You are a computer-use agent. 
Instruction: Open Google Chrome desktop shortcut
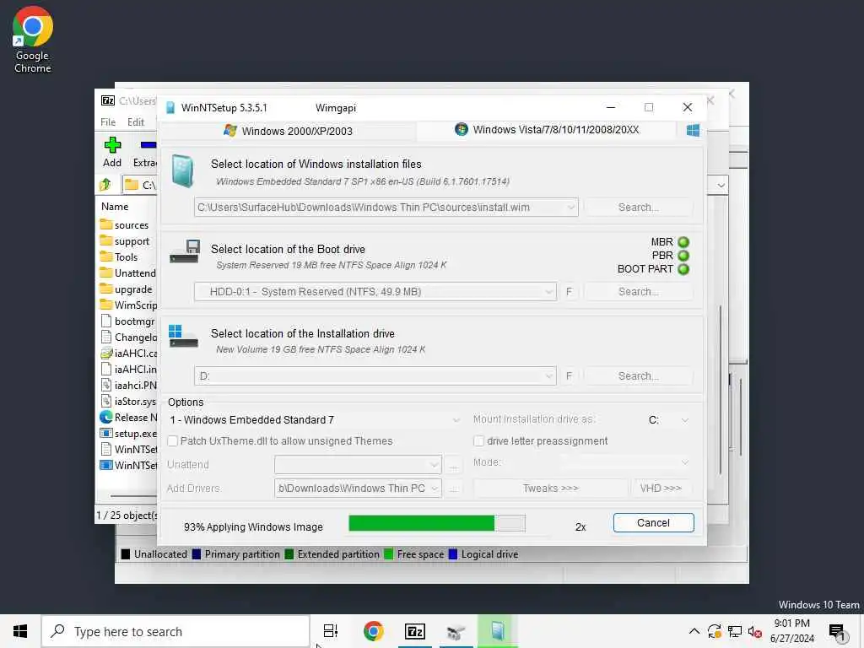[33, 40]
